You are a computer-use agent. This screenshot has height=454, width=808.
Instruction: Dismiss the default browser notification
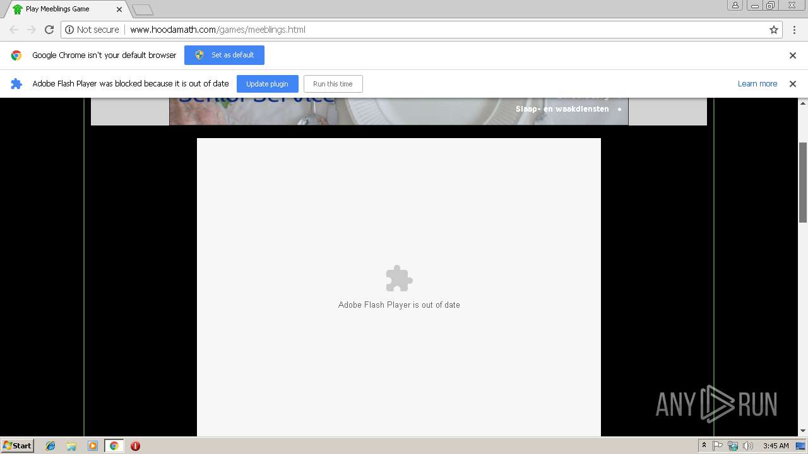(x=793, y=55)
